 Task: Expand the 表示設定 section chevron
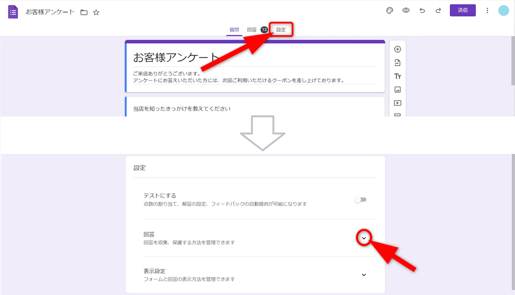tap(364, 275)
